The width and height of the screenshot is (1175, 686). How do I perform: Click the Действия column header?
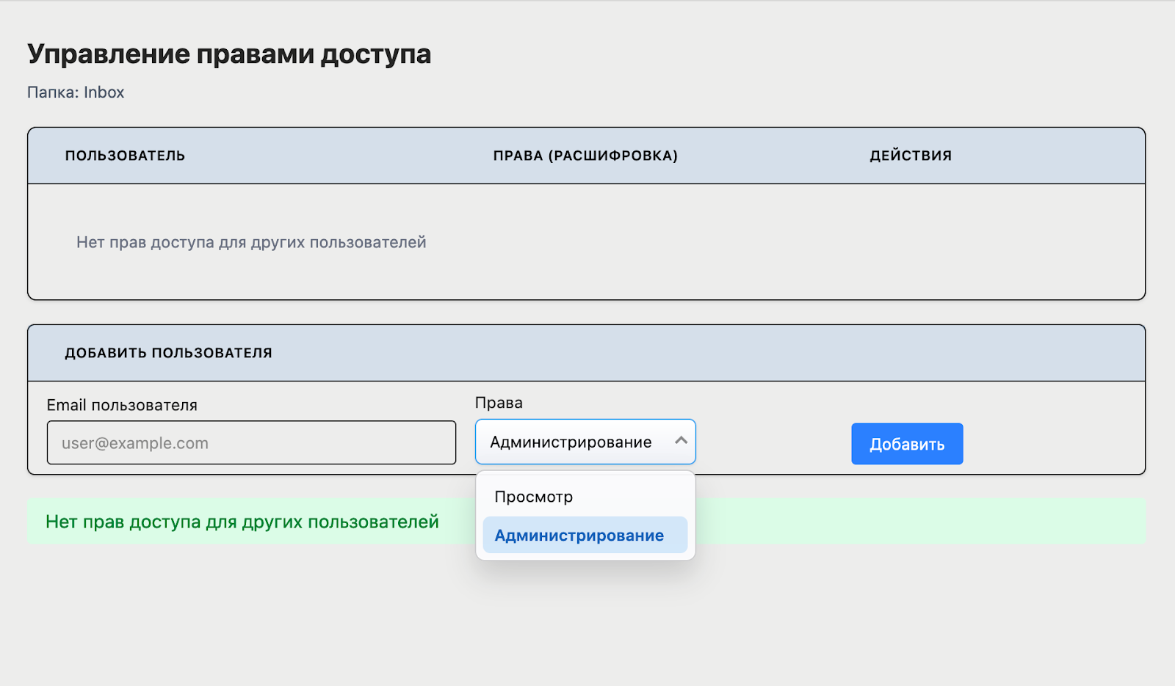911,156
